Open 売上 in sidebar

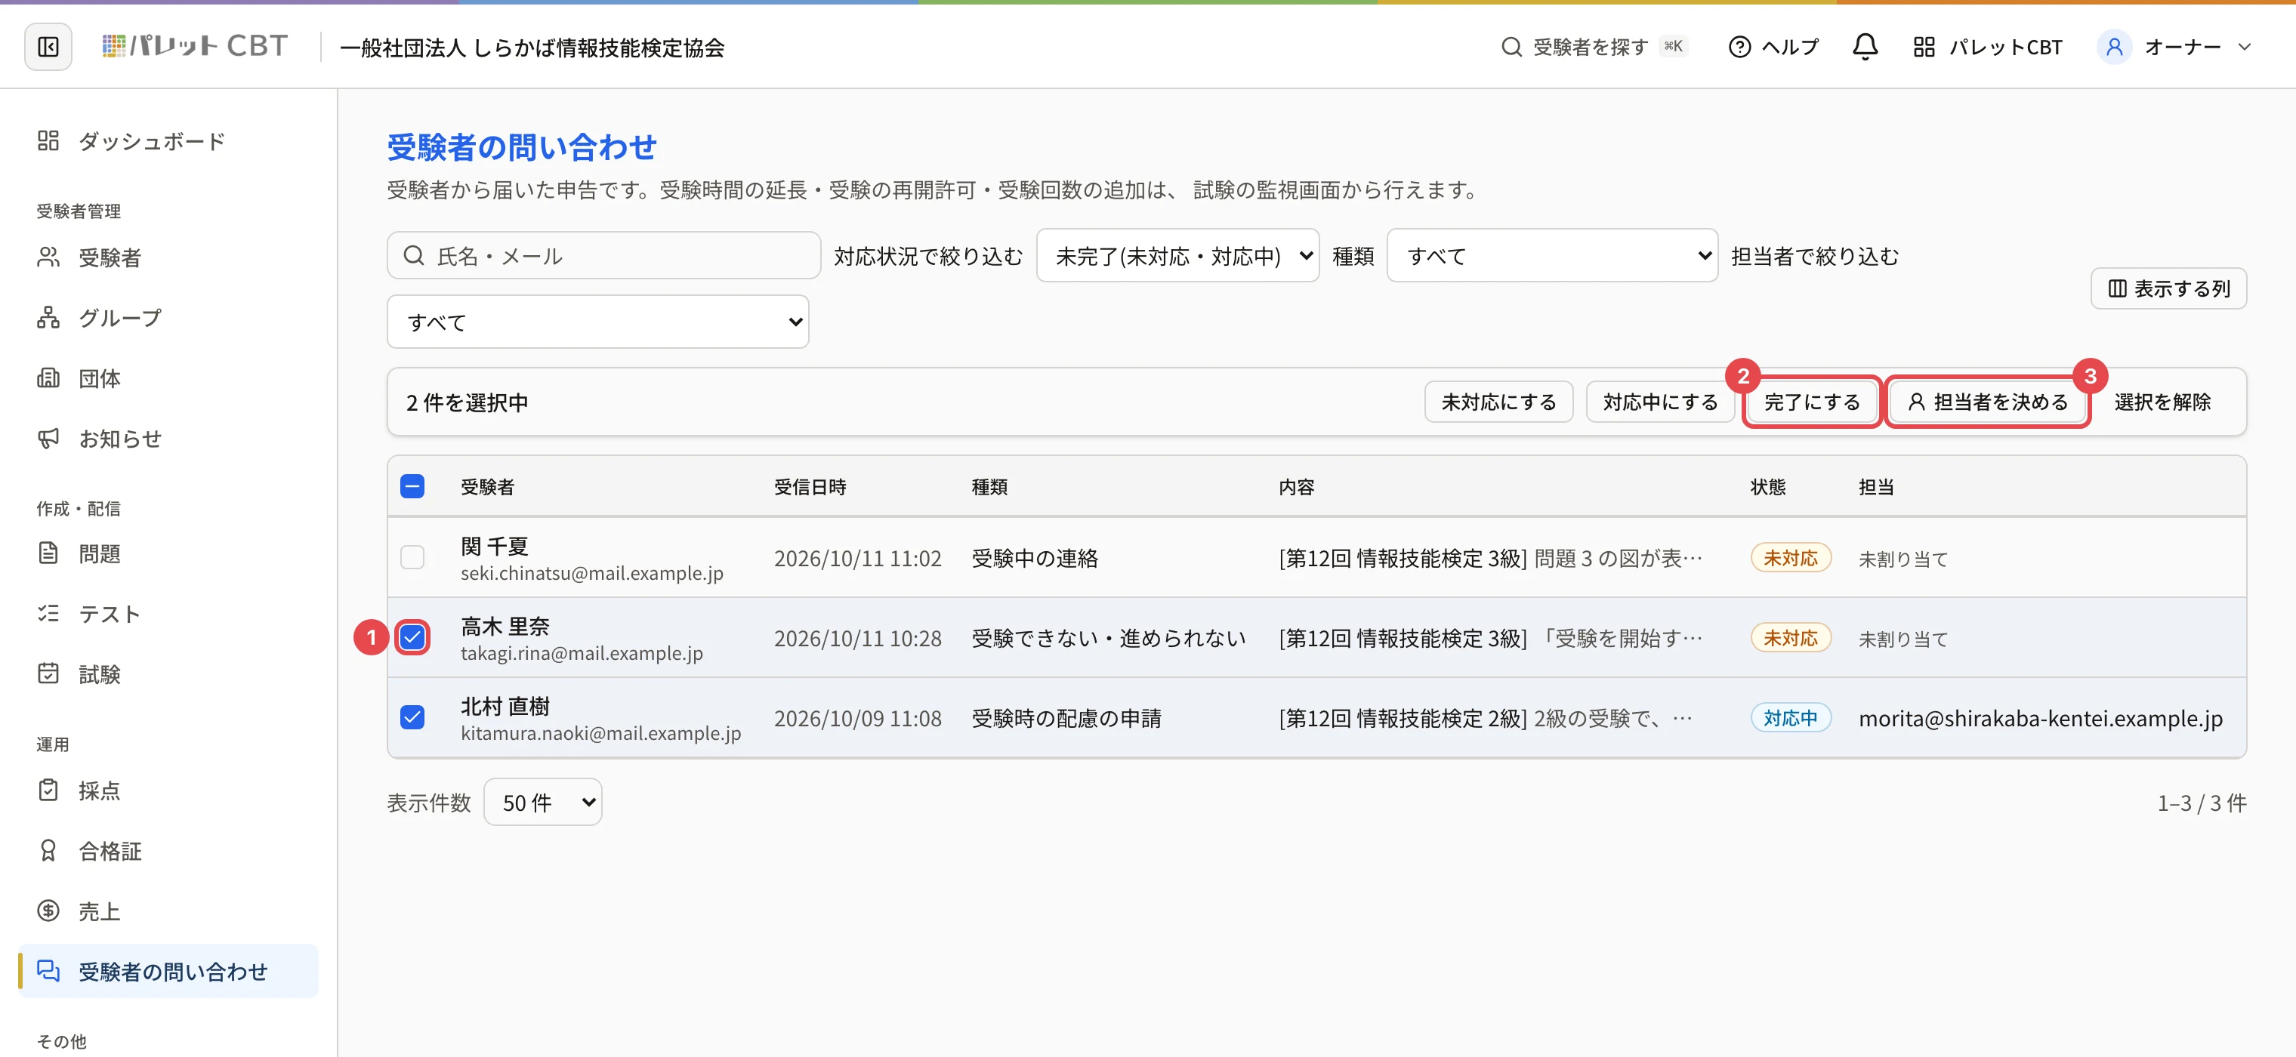(x=168, y=911)
